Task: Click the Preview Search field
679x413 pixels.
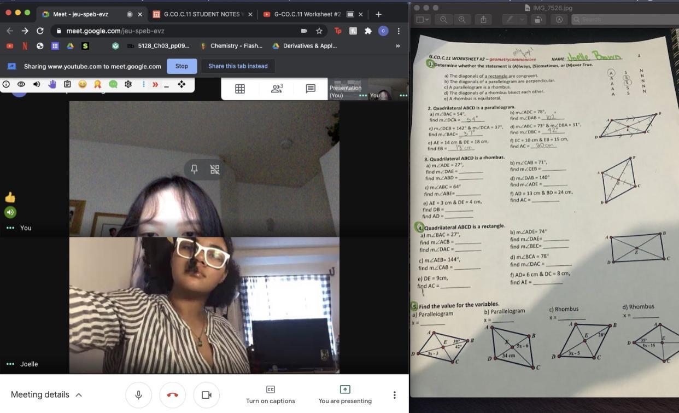Action: (625, 19)
